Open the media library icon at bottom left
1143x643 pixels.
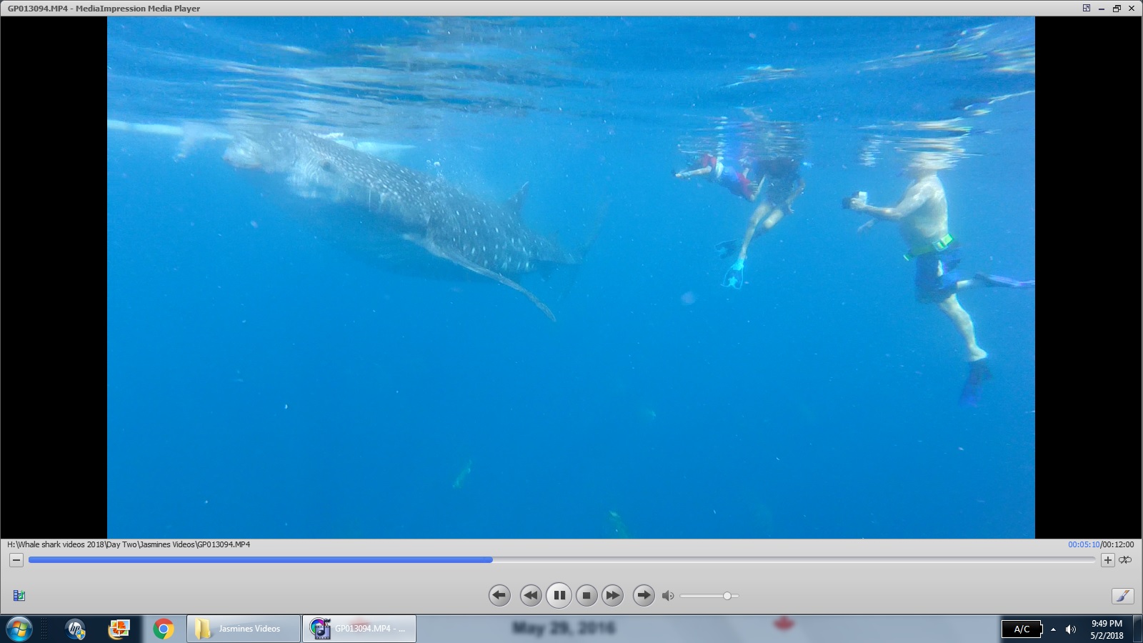click(x=19, y=596)
